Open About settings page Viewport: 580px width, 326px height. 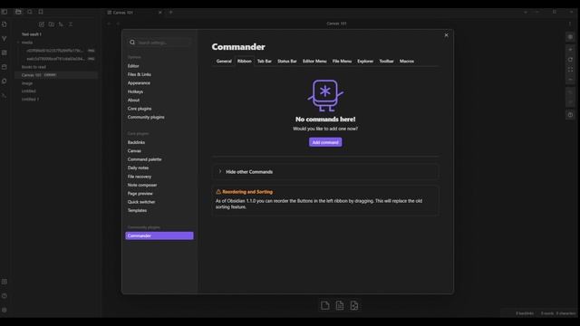pyautogui.click(x=159, y=100)
